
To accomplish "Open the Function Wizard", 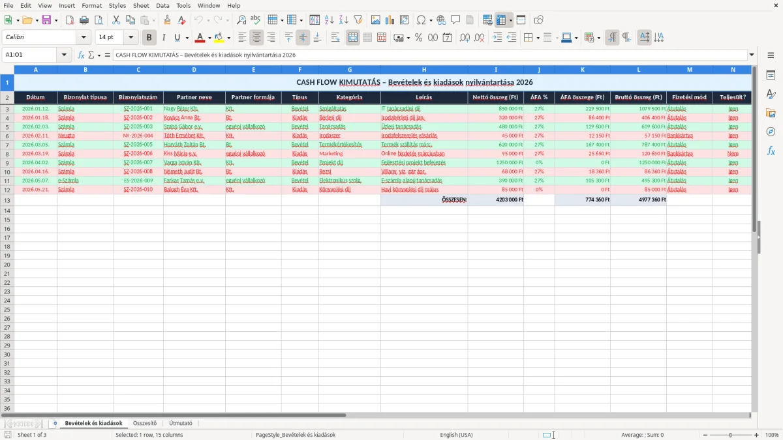I will [x=81, y=55].
